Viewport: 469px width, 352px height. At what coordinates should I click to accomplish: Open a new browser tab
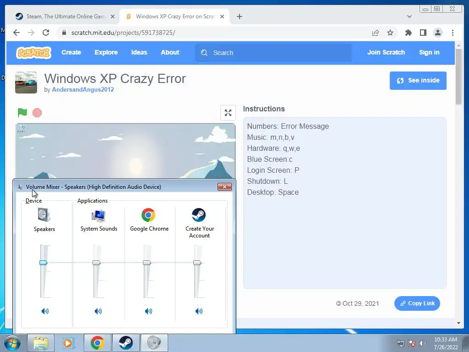tap(239, 16)
